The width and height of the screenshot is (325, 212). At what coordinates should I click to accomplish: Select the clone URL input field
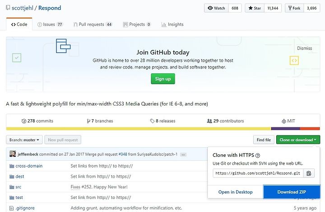tap(258, 173)
